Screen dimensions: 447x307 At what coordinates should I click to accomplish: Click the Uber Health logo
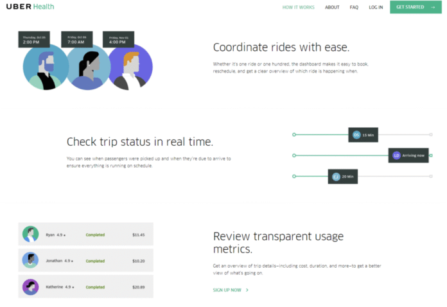(x=30, y=7)
